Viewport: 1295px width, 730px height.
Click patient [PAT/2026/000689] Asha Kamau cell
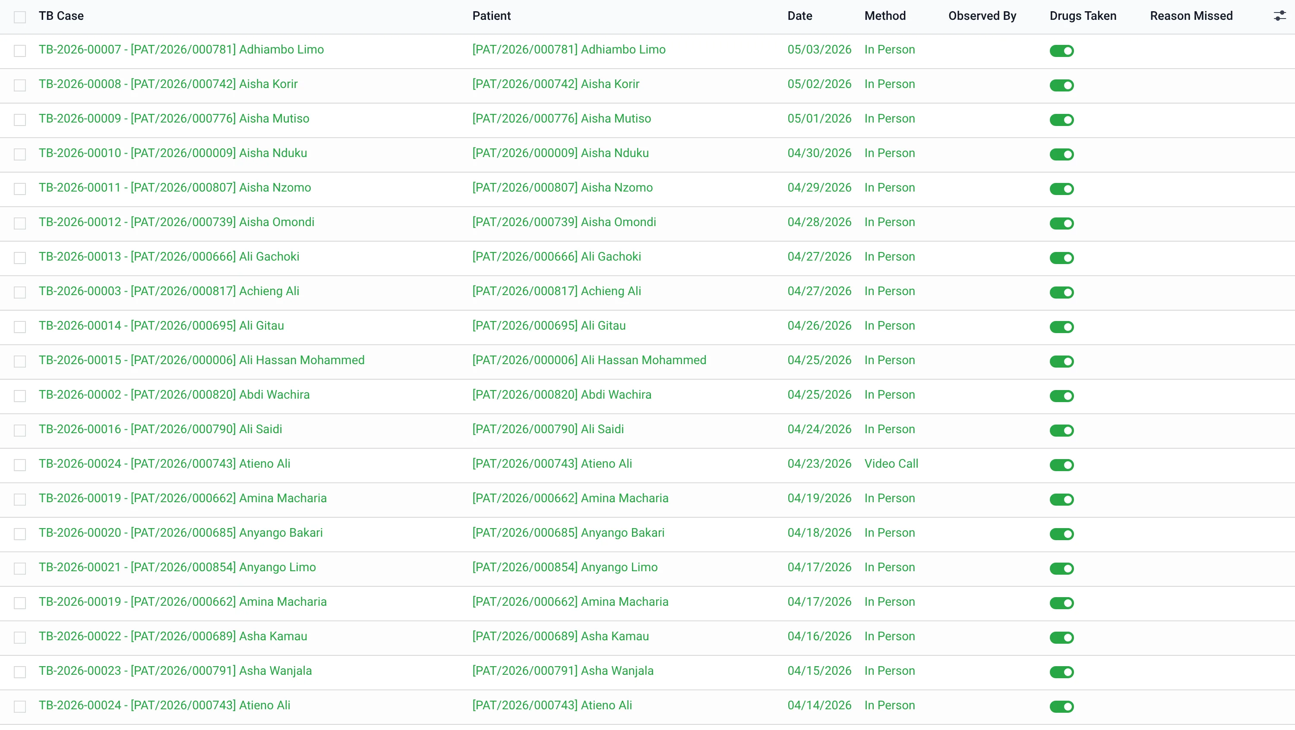click(x=561, y=636)
